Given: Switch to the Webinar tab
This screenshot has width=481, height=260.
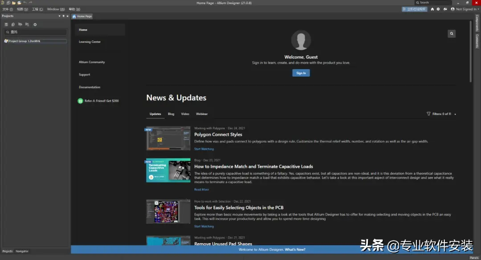Looking at the screenshot, I should pos(202,114).
